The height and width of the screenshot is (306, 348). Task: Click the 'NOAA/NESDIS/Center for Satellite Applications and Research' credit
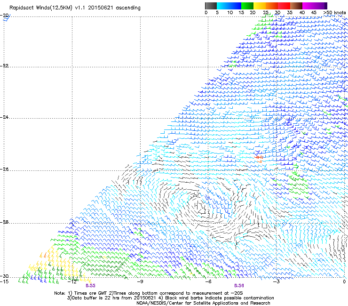tap(203, 303)
